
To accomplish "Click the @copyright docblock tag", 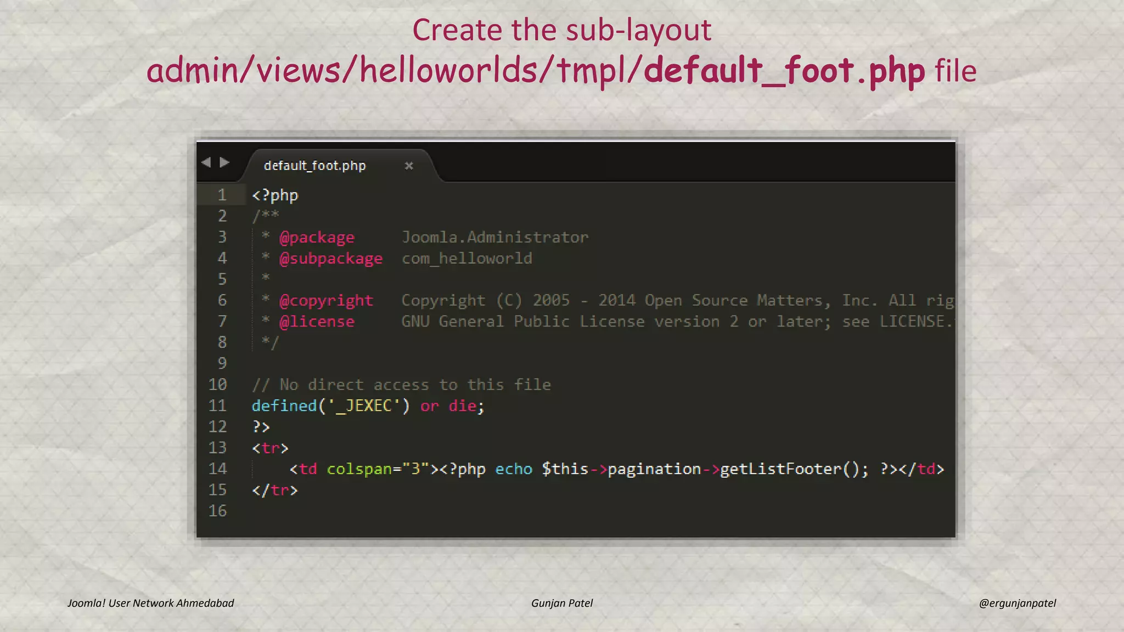I will click(x=326, y=301).
